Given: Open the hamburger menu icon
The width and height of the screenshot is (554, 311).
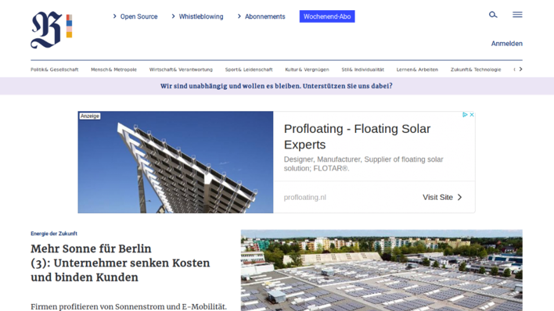Looking at the screenshot, I should 517,15.
